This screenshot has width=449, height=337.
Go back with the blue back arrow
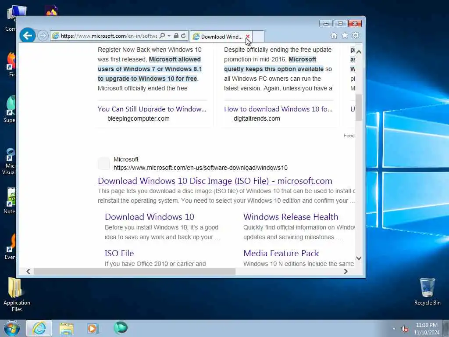coord(28,36)
